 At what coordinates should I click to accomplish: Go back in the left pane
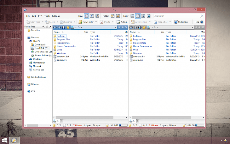click(55, 27)
